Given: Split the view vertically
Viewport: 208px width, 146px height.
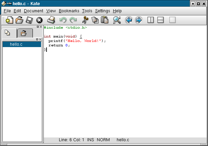Looking at the screenshot, I should point(151,20).
